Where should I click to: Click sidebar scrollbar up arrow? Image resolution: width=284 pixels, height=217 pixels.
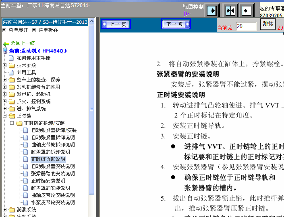tap(92, 21)
